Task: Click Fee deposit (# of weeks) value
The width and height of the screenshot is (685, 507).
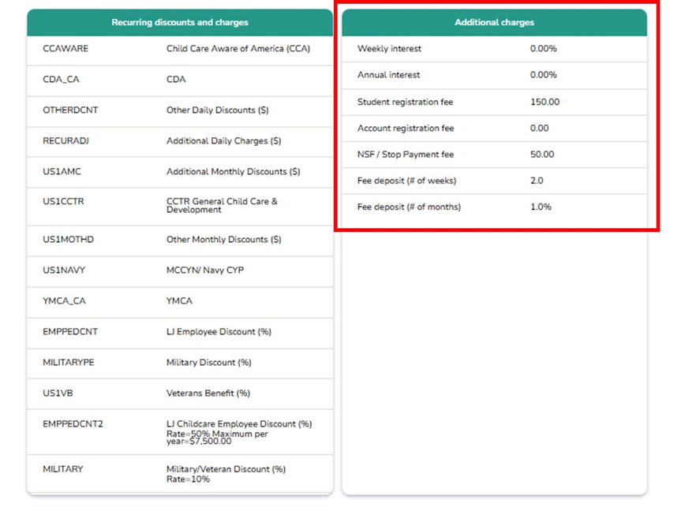Action: [537, 181]
